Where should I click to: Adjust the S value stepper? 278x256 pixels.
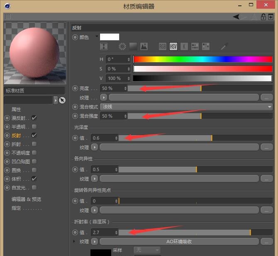coord(129,69)
